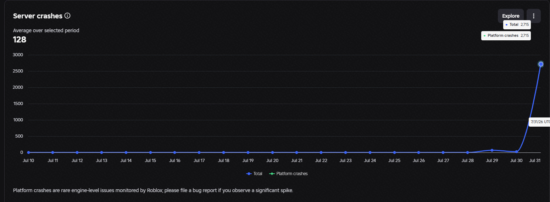Click the Jul 29 data point
Viewport: 550px width, 202px height.
(x=492, y=150)
